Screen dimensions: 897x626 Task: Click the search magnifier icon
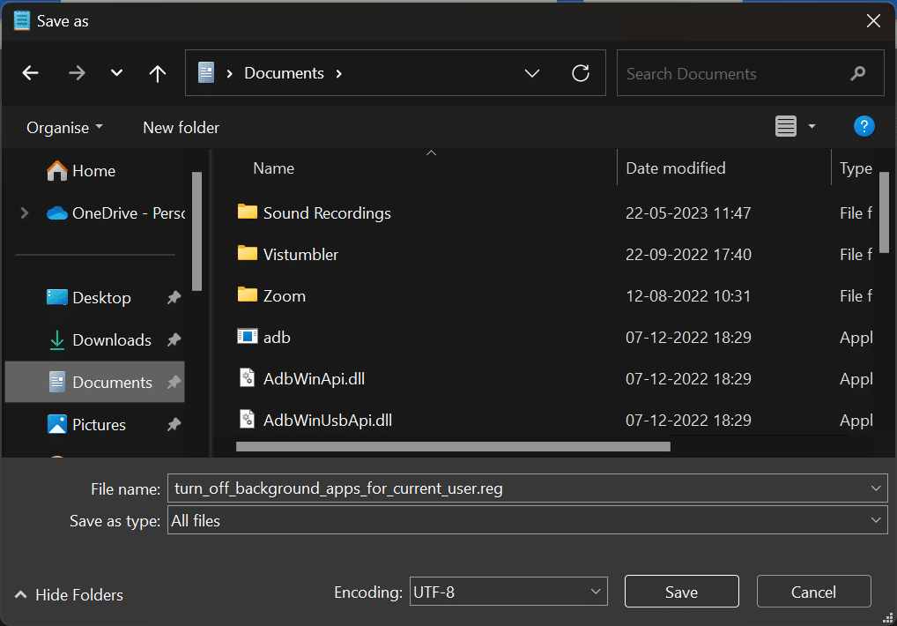click(x=858, y=73)
